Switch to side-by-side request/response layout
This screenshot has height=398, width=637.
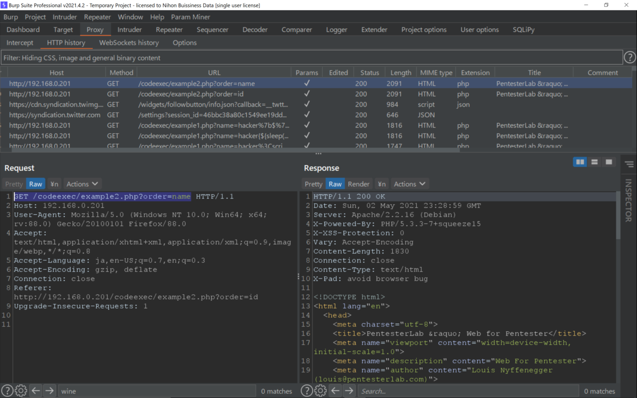580,162
